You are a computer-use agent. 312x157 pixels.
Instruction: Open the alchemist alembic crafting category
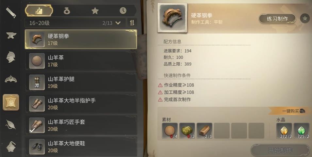point(11,147)
